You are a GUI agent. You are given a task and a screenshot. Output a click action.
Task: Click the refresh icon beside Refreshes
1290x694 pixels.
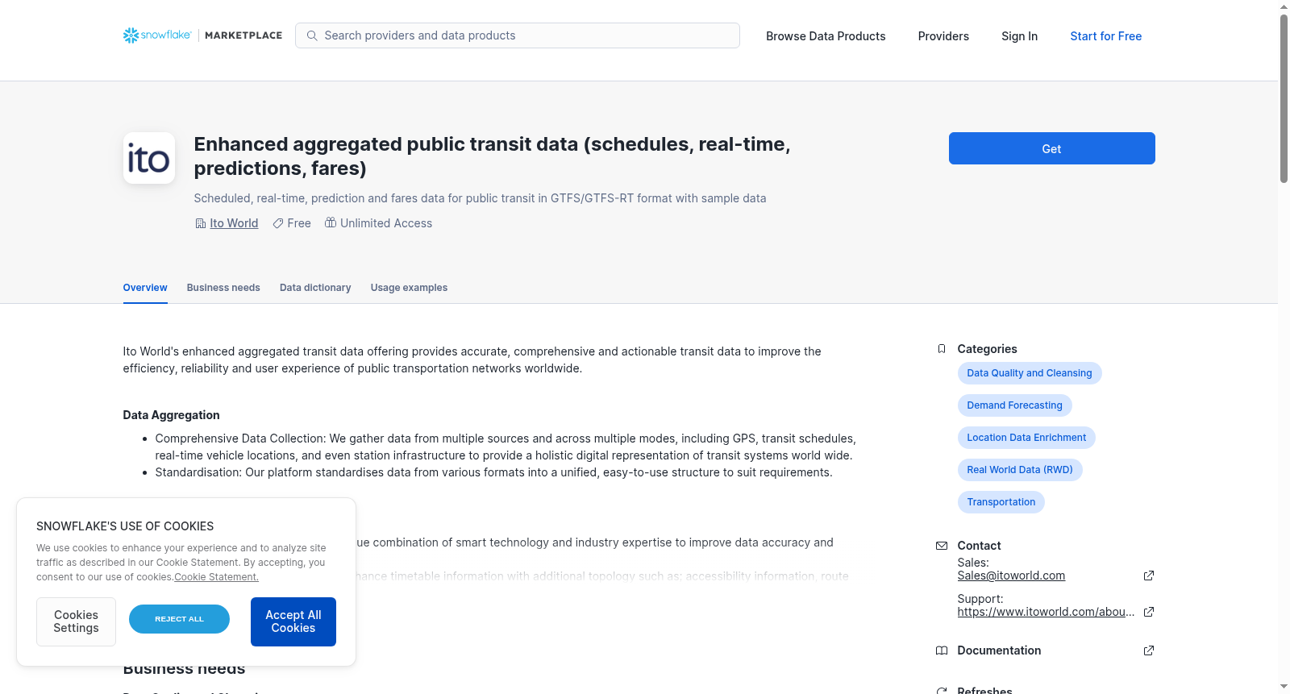(x=942, y=691)
